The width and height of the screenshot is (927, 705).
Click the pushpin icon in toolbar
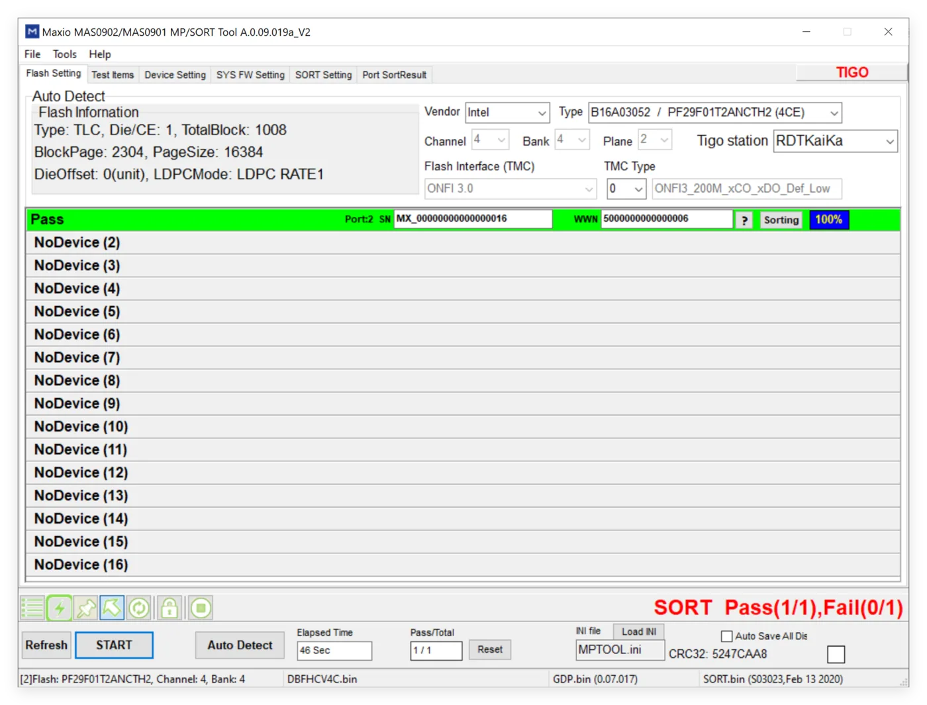click(x=86, y=608)
